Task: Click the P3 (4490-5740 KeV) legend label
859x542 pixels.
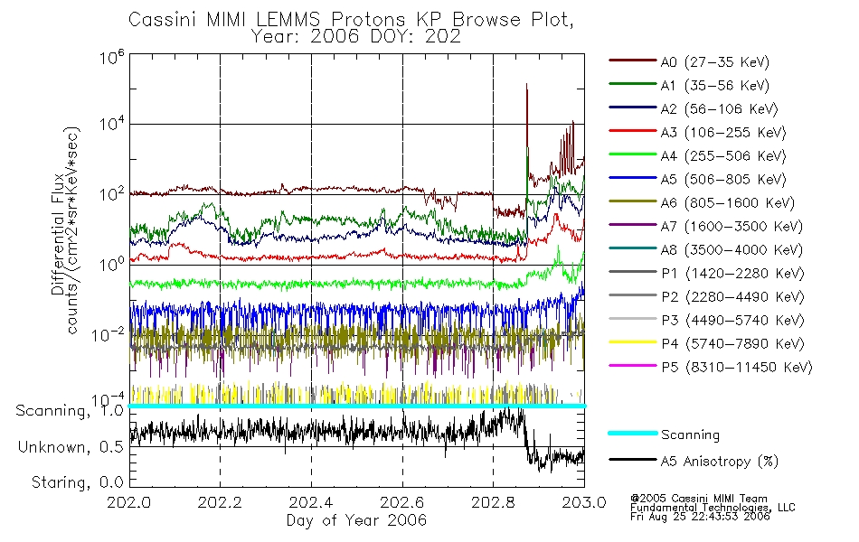Action: tap(732, 321)
